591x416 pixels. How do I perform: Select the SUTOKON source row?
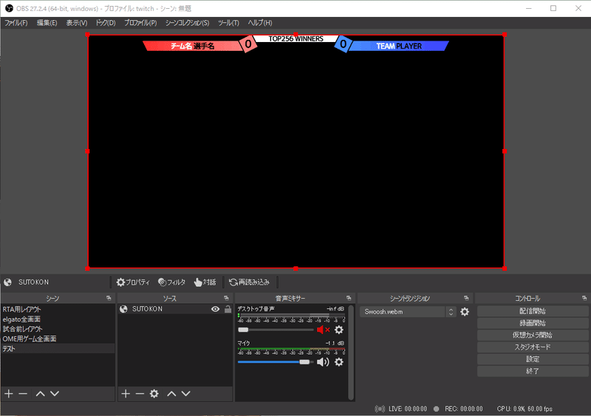coord(175,309)
